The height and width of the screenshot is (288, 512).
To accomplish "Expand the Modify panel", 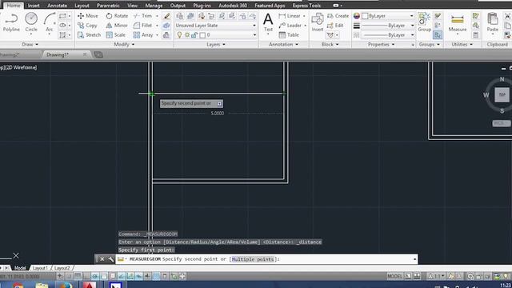I will pos(124,44).
